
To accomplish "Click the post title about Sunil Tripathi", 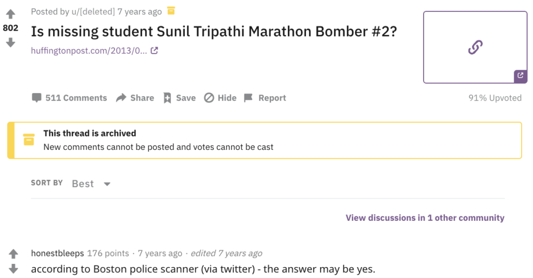I will 214,32.
